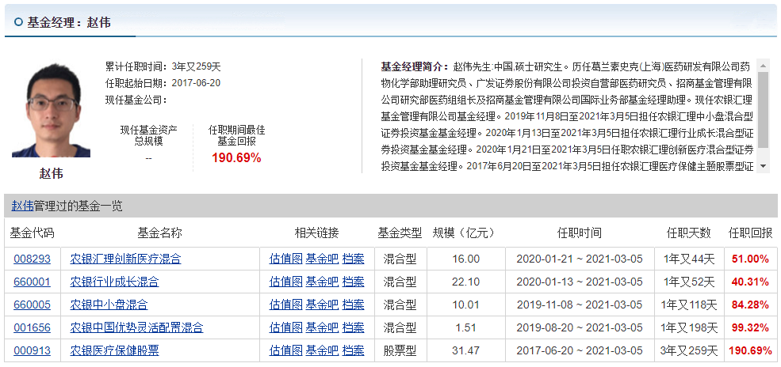781x367 pixels.
Task: Open 农银中小盘混合 fund page
Action: (109, 305)
